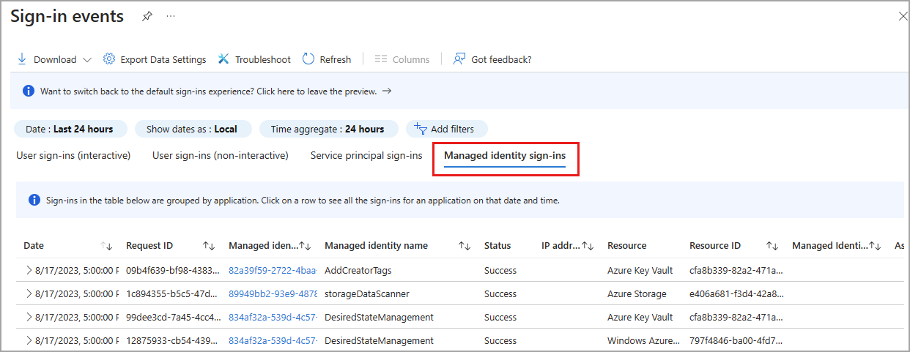Open 834af32a link in Azure Key Vault row
Screen dimensions: 910x352
pyautogui.click(x=273, y=318)
